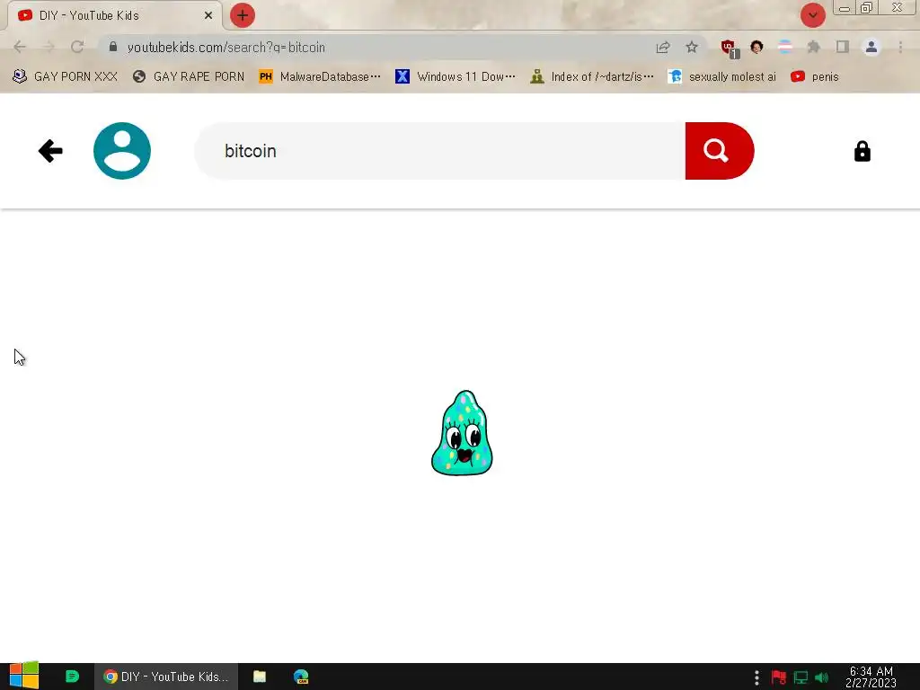Click the face avatar extension icon
Viewport: 920px width, 690px height.
pyautogui.click(x=756, y=47)
